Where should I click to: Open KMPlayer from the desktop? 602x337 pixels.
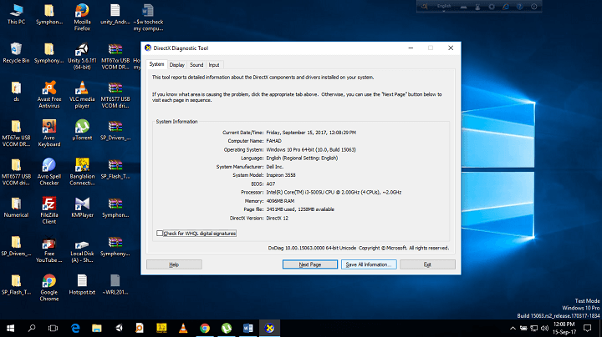coord(82,203)
